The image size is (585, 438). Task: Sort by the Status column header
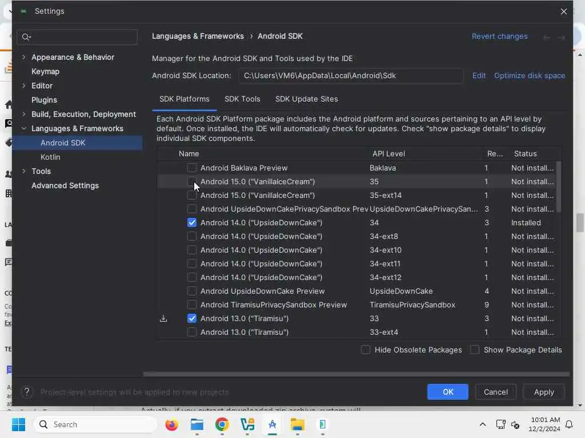point(526,154)
